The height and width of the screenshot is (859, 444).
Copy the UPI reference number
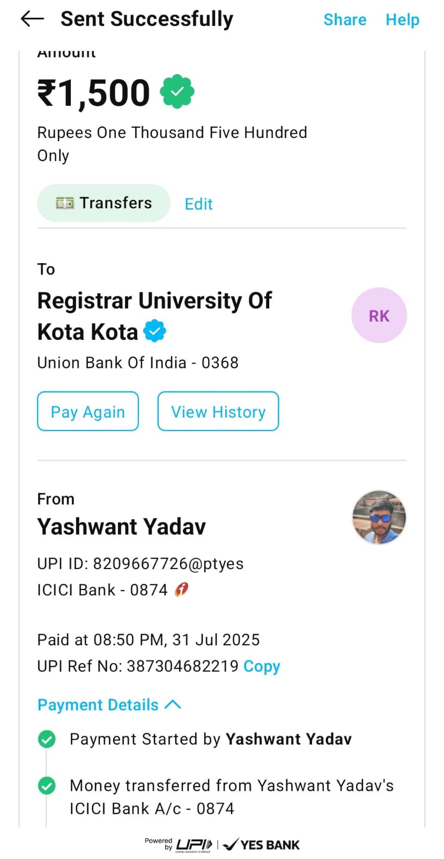click(x=262, y=666)
